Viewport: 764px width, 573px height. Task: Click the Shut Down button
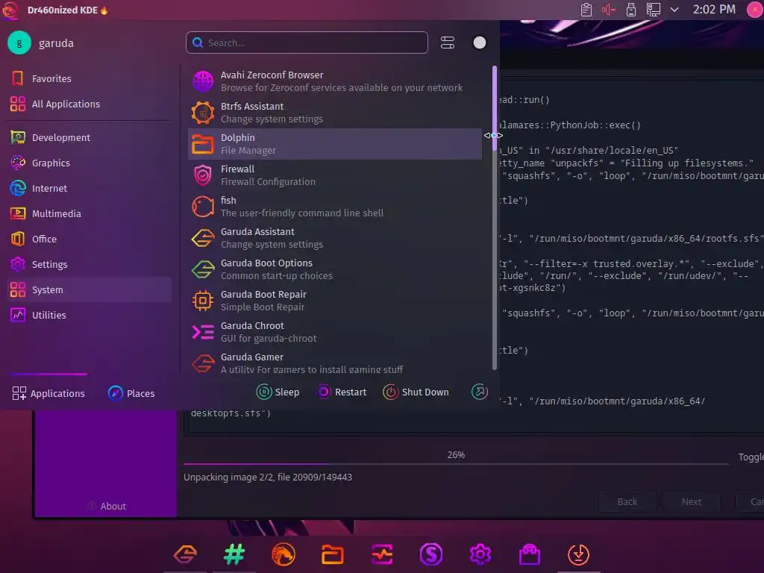[416, 392]
